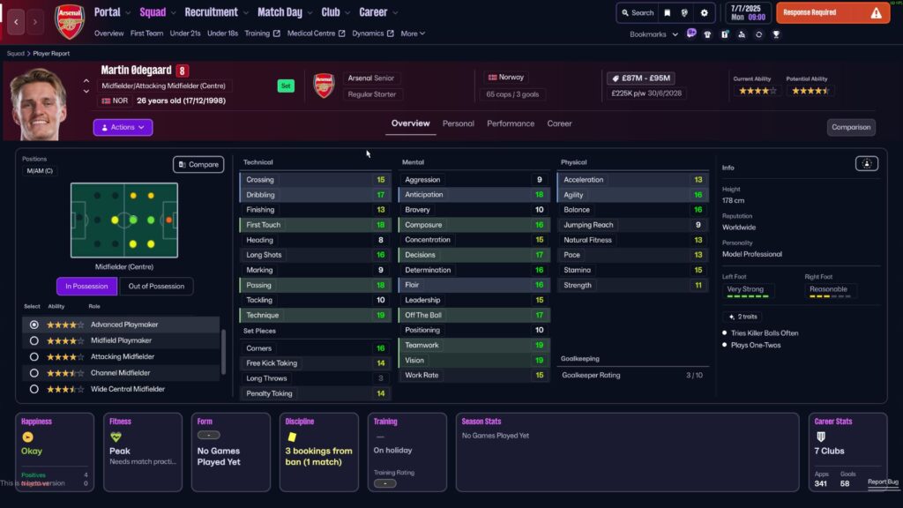Open Dynamics link
903x508 pixels.
tap(373, 34)
